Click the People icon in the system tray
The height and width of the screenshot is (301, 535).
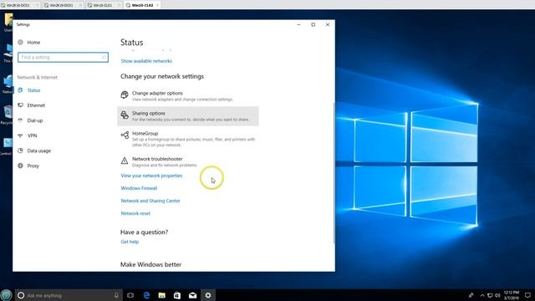click(x=471, y=295)
